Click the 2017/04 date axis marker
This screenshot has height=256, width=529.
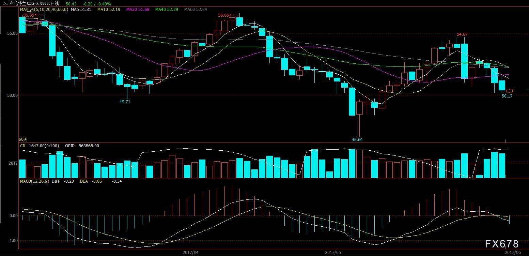point(190,253)
